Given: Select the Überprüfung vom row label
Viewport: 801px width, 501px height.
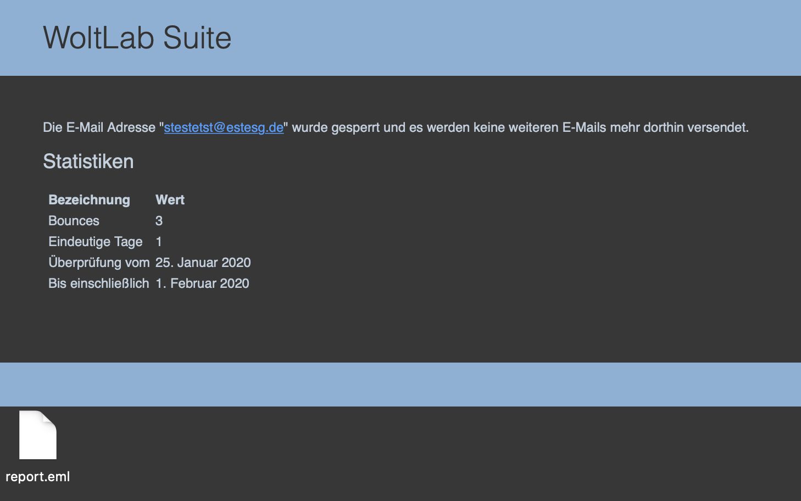Looking at the screenshot, I should [99, 263].
